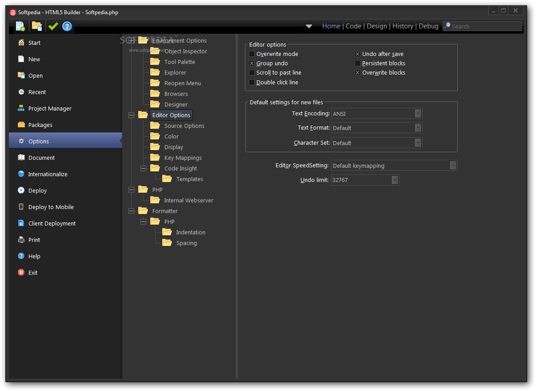This screenshot has height=391, width=536.
Task: Click the folder icon beside Templates
Action: pos(167,179)
